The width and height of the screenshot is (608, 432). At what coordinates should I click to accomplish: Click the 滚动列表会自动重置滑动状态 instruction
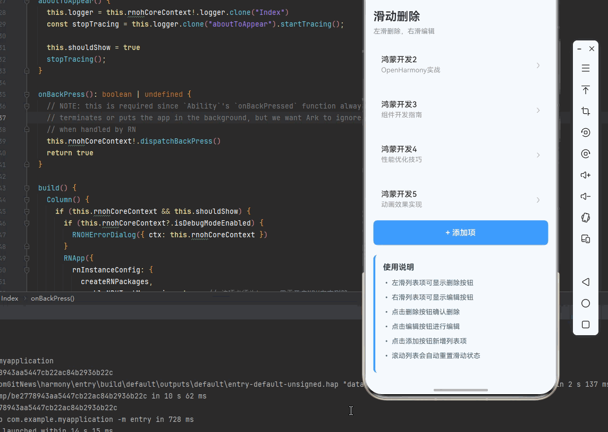pyautogui.click(x=436, y=355)
